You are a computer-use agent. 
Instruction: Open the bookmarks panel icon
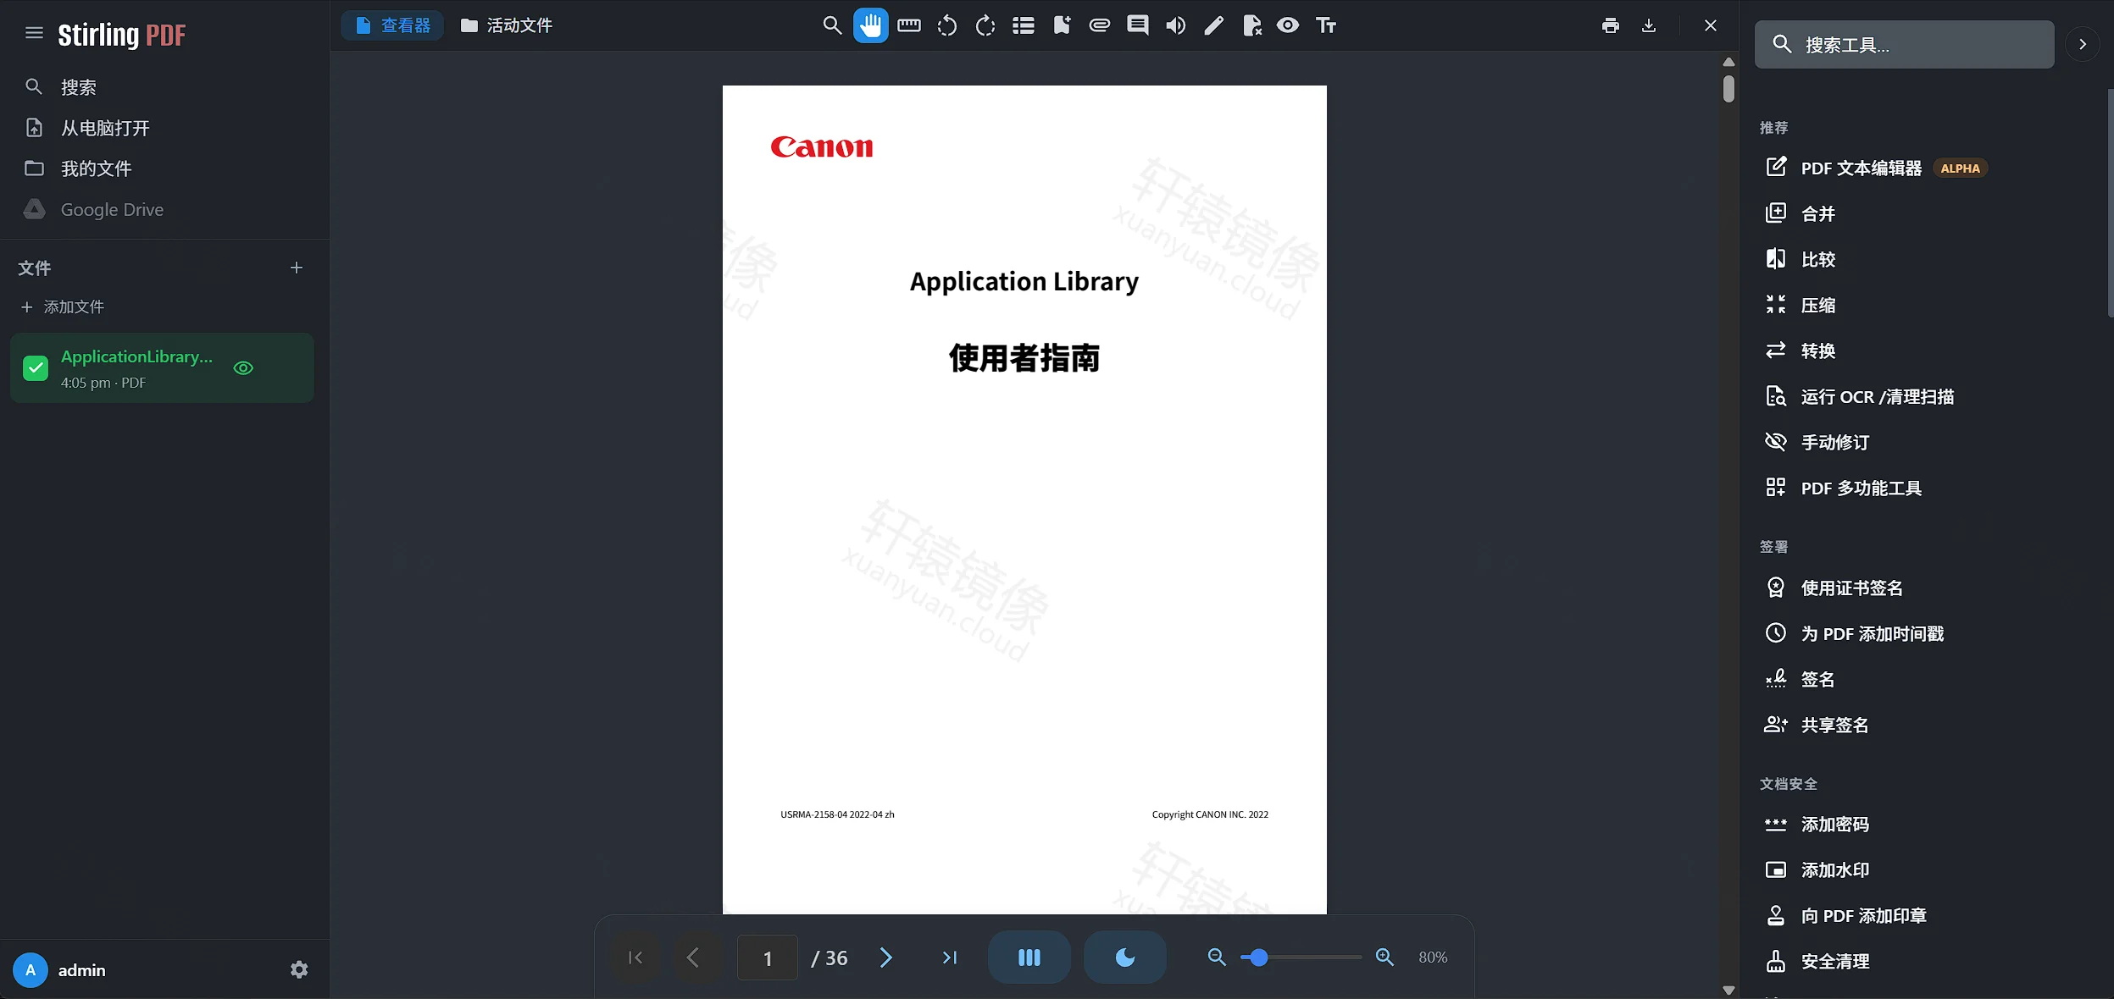point(1062,25)
